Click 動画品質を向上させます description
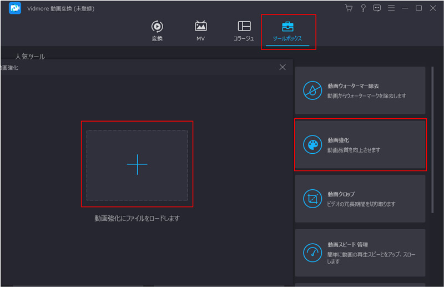 [354, 150]
